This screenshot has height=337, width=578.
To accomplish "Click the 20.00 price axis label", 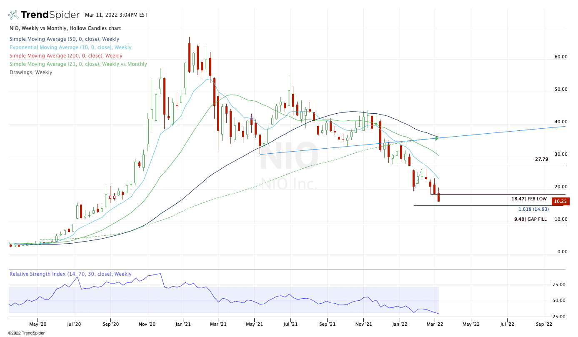I will pyautogui.click(x=561, y=187).
